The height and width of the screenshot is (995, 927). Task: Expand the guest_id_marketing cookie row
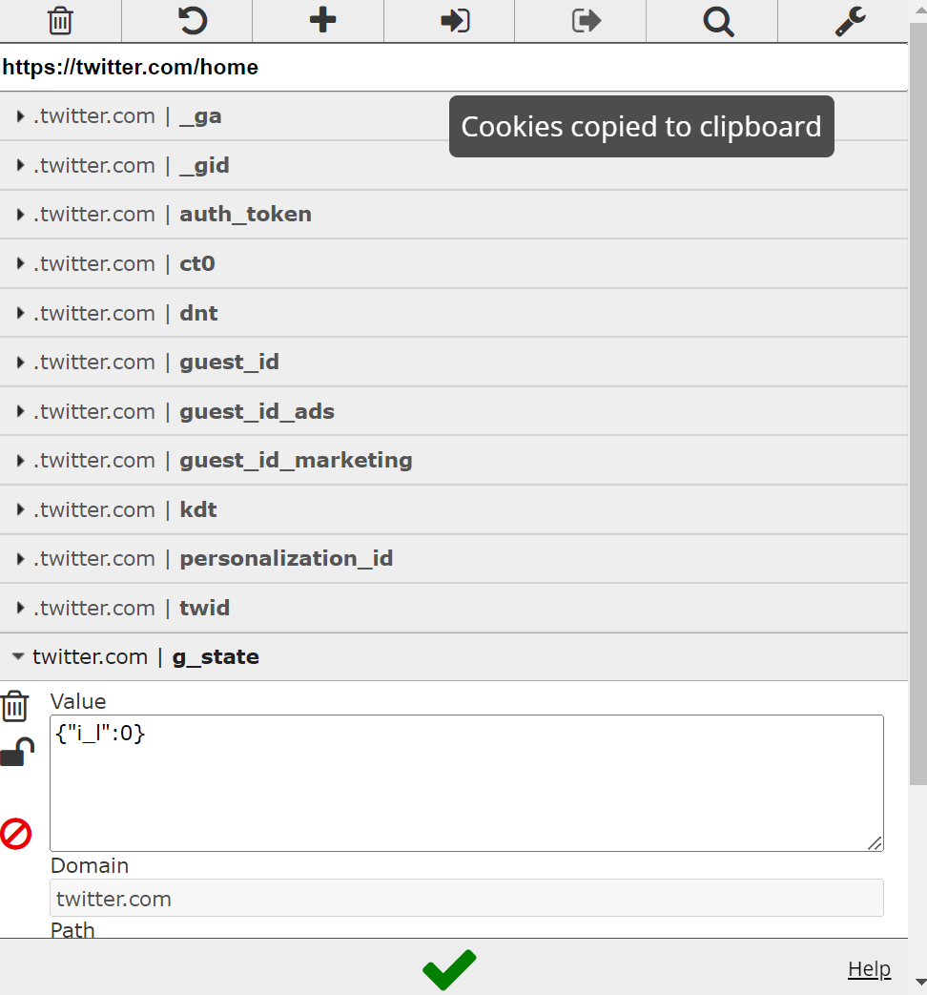tap(296, 461)
